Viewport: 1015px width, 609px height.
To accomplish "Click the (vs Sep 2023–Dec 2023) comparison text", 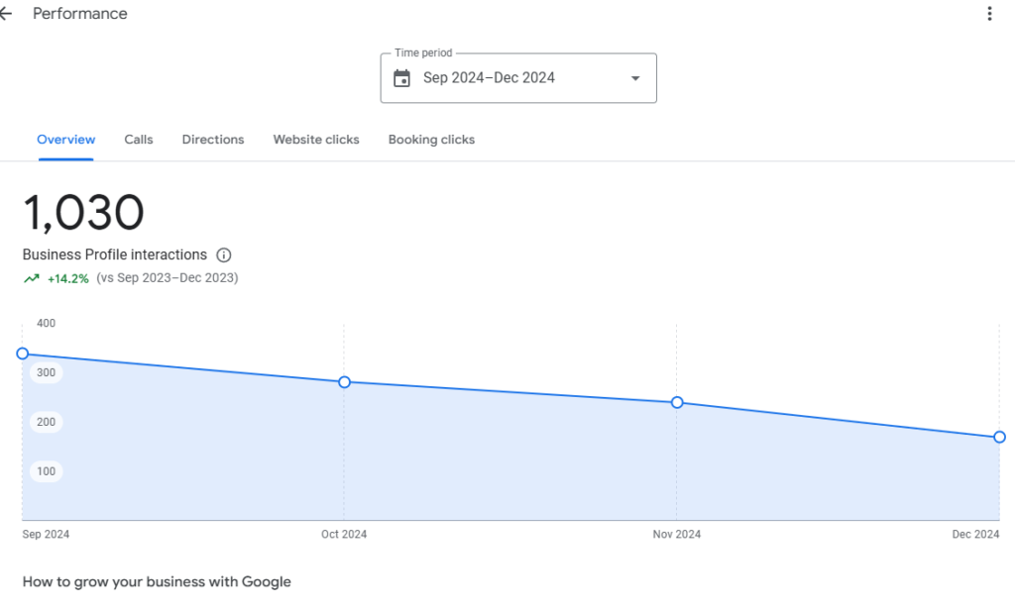I will point(167,278).
